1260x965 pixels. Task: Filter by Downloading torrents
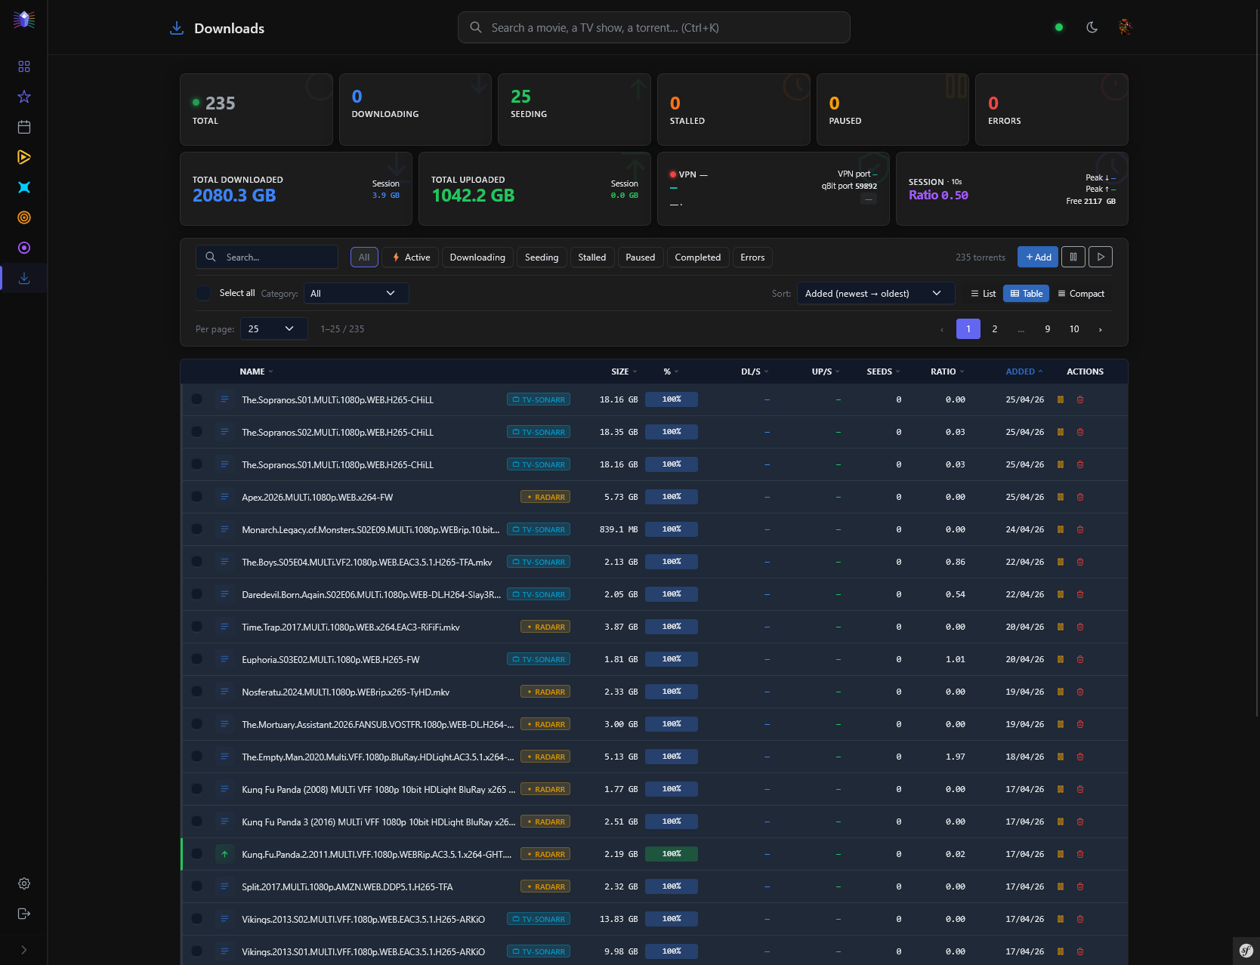point(477,257)
